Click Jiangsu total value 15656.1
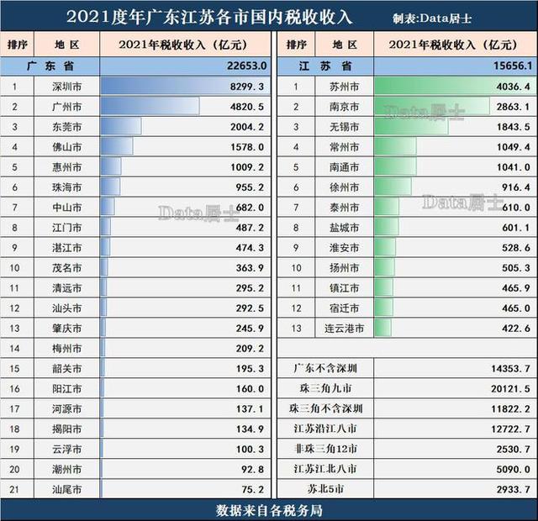 (513, 66)
